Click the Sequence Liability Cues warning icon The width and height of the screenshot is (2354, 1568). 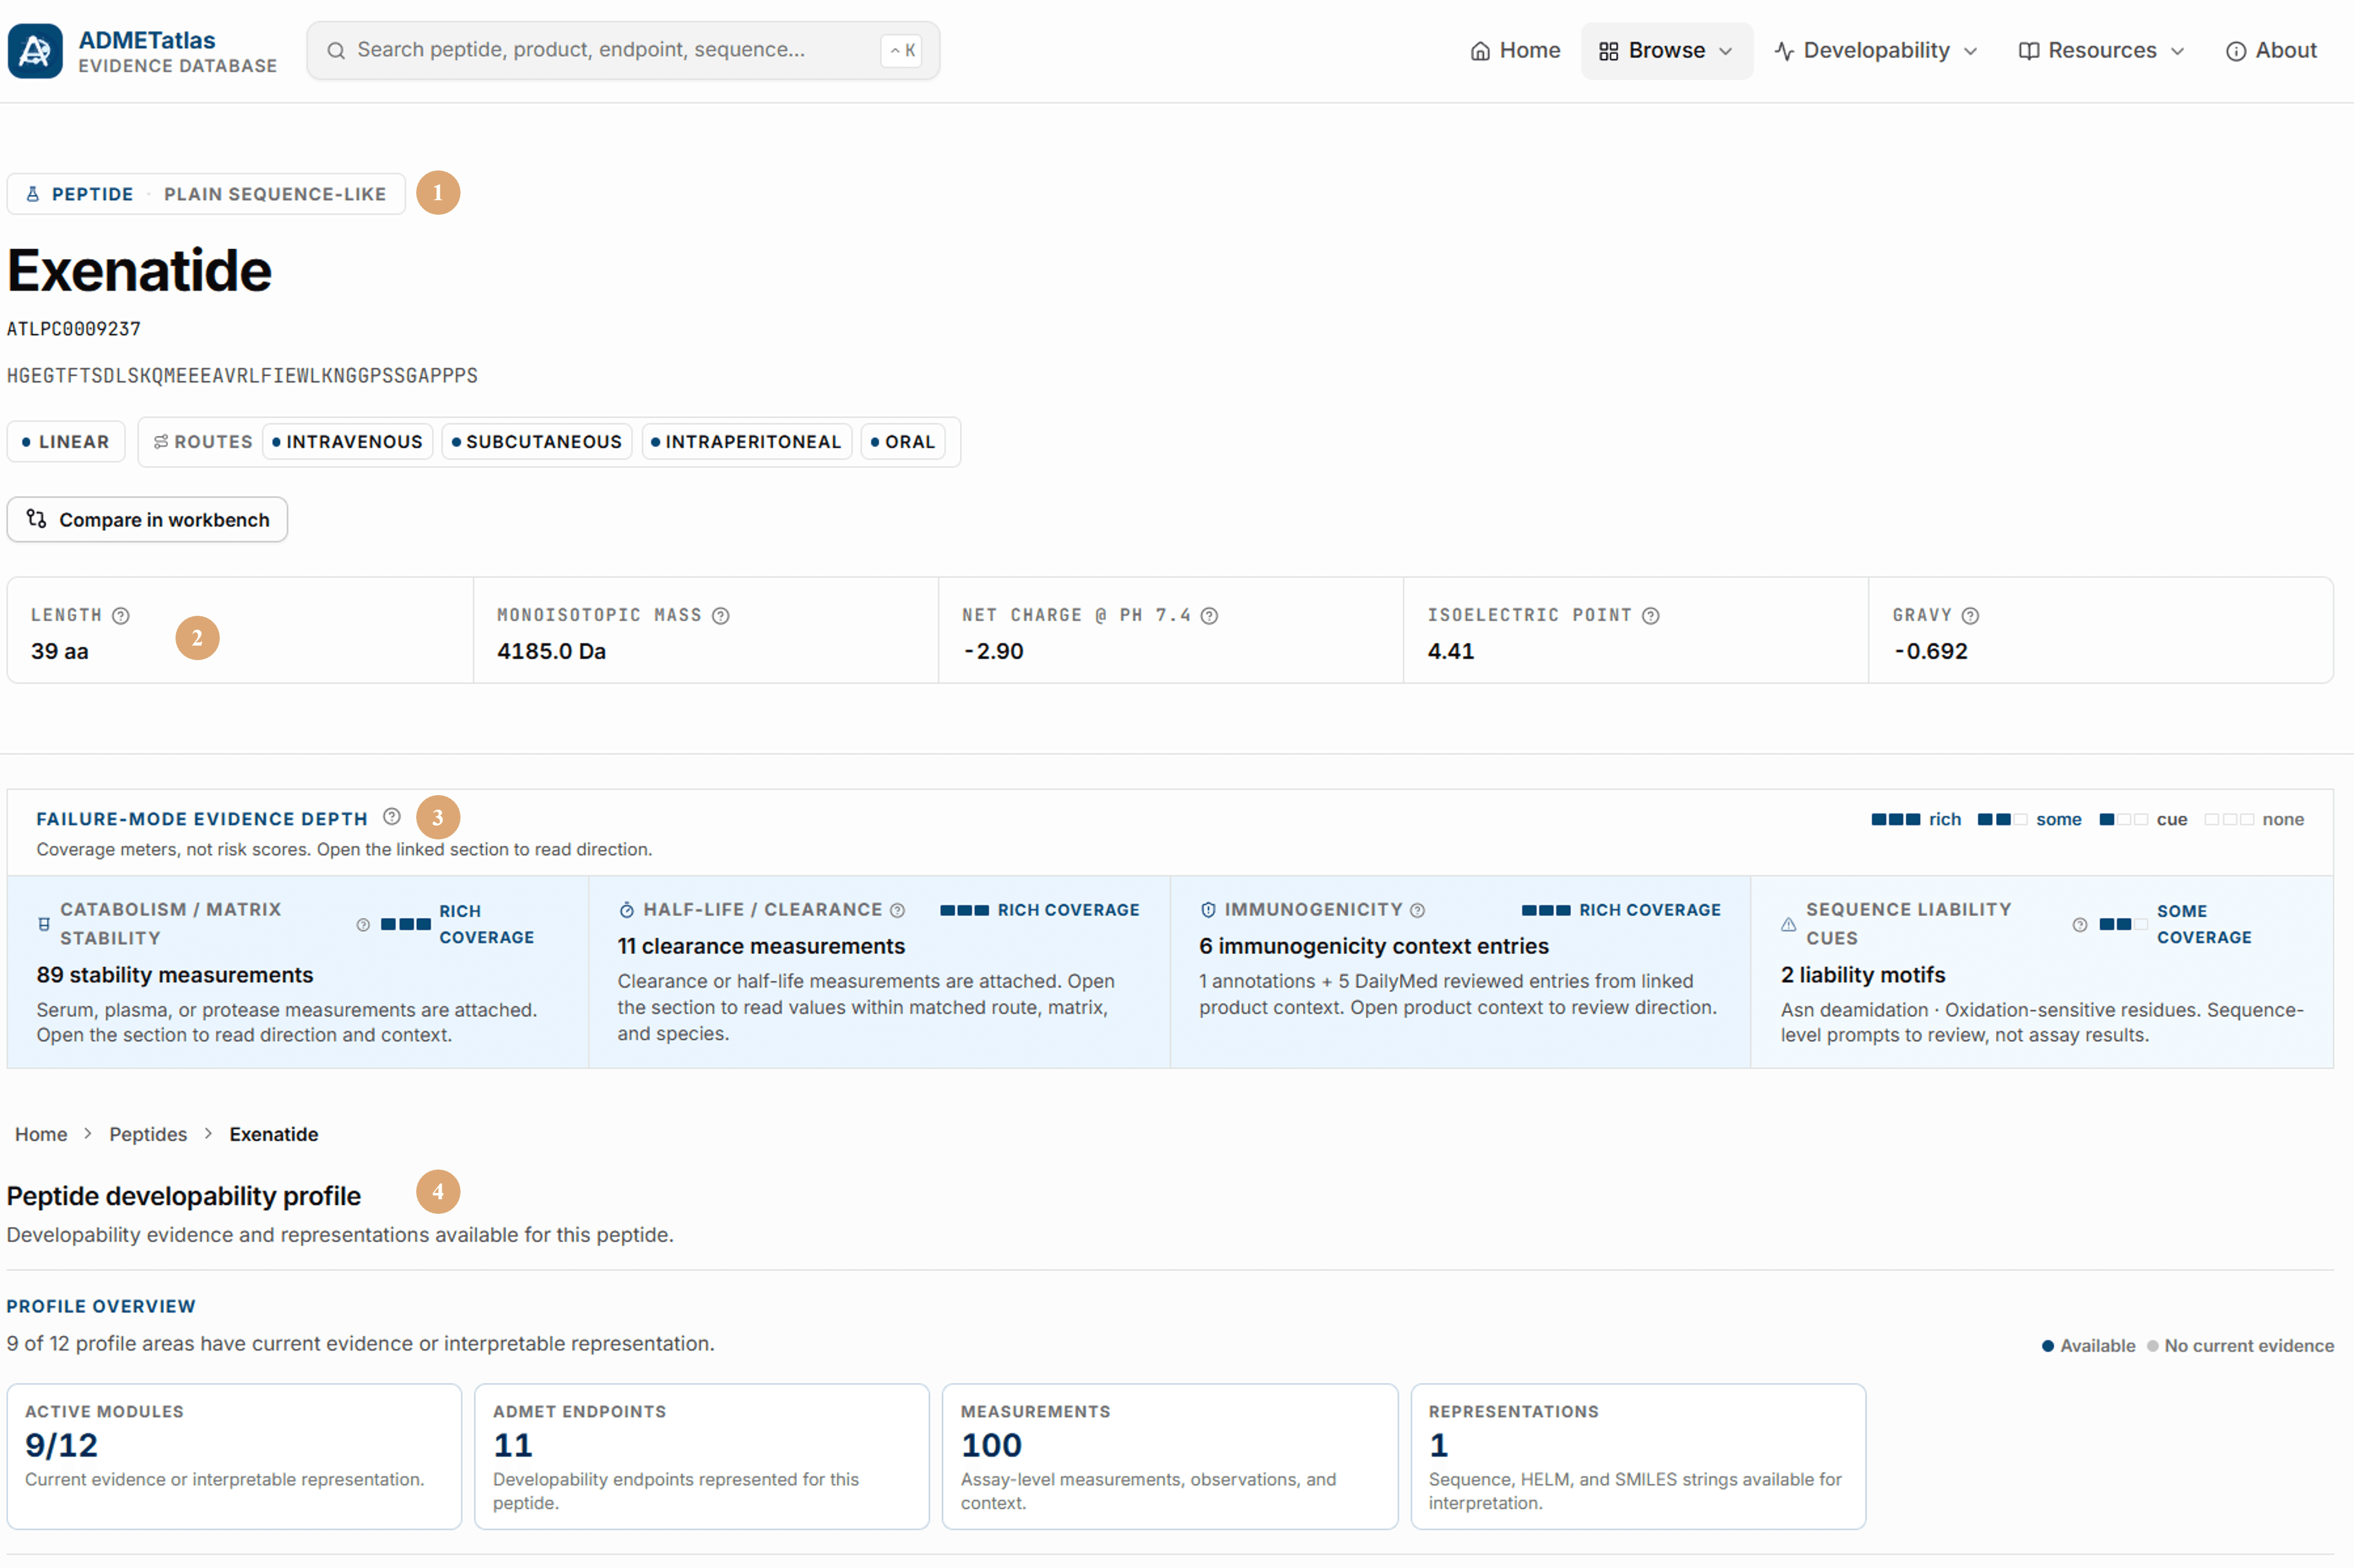tap(1789, 925)
